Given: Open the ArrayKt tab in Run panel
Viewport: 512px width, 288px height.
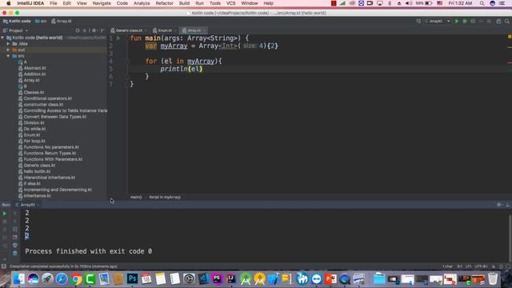Looking at the screenshot, I should (27, 205).
